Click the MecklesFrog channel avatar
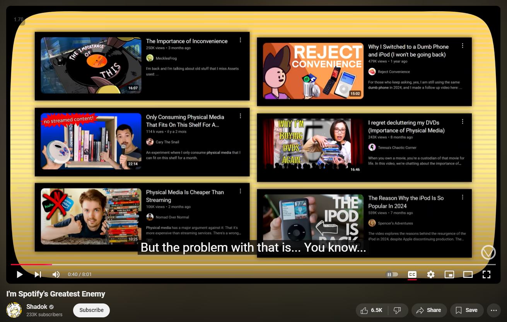 pos(150,58)
